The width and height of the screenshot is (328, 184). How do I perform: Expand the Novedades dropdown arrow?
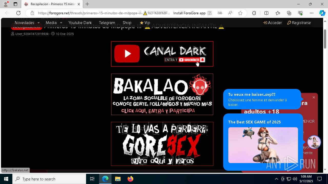pos(38,23)
